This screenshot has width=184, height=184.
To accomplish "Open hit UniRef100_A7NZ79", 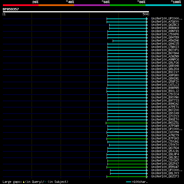I will [x=165, y=135].
